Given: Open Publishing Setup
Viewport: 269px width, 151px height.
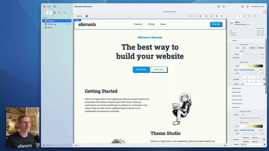Looking at the screenshot, I should click(258, 7).
